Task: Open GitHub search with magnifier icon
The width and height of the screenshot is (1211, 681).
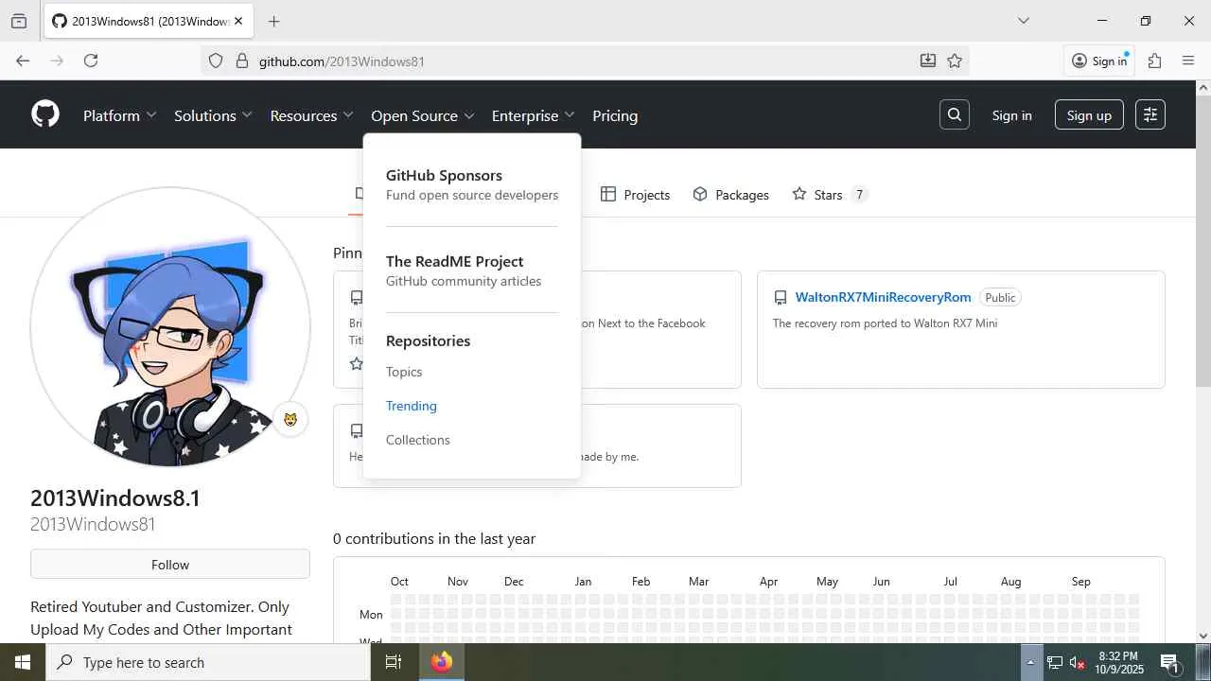Action: [954, 115]
